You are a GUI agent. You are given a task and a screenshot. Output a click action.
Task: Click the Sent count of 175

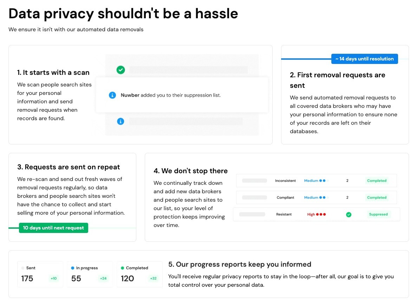(x=27, y=279)
